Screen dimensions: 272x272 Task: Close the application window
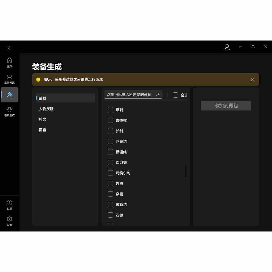pos(266,47)
